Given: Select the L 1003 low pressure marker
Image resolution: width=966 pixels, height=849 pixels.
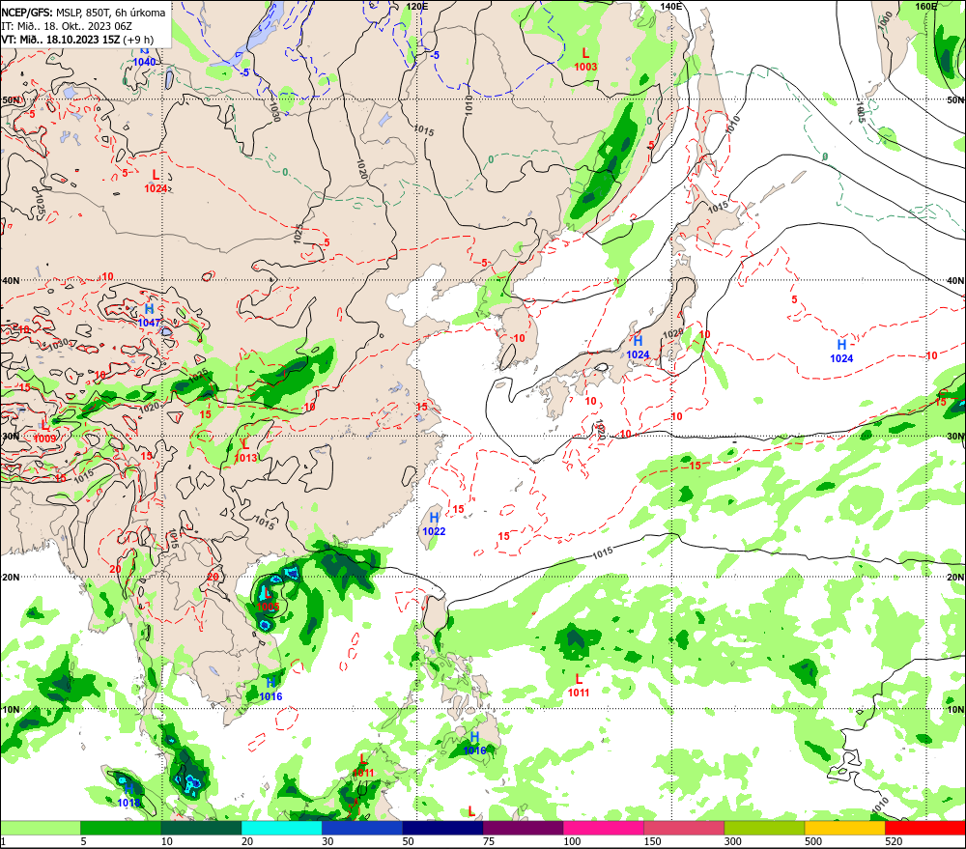Looking at the screenshot, I should tap(585, 60).
